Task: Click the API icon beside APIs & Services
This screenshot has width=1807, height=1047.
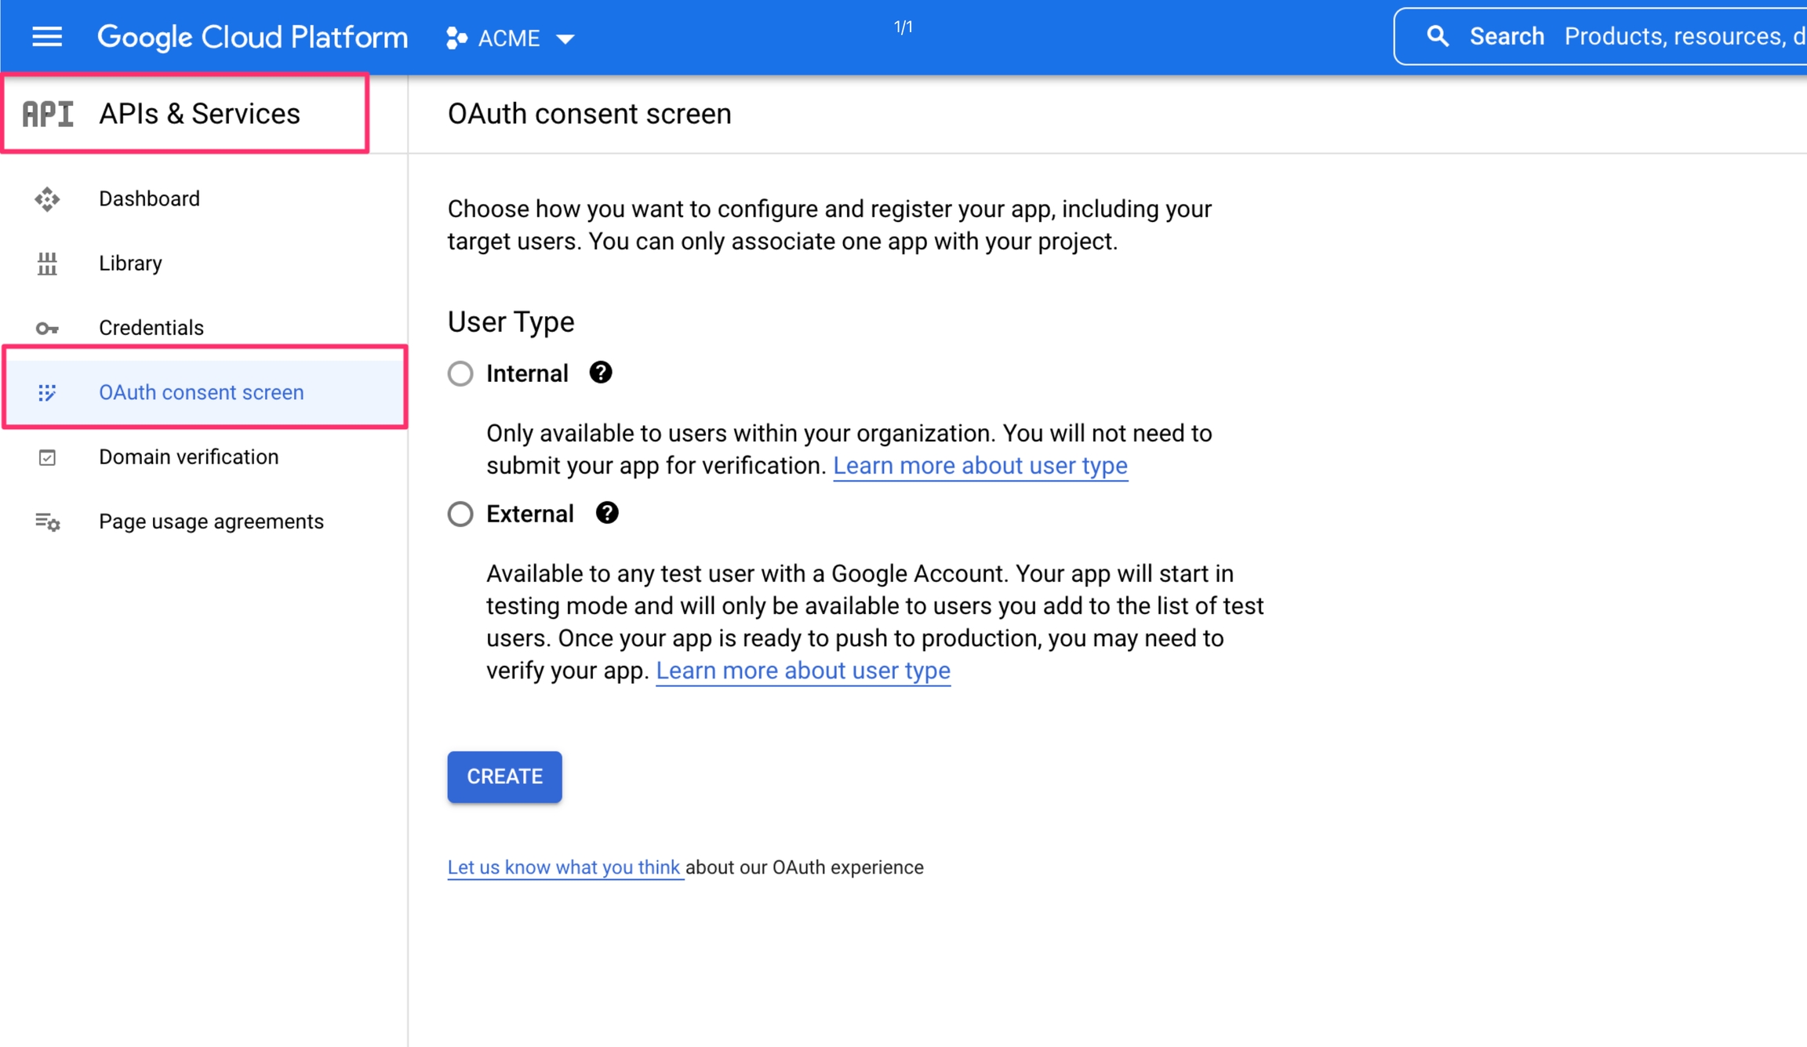Action: coord(48,115)
